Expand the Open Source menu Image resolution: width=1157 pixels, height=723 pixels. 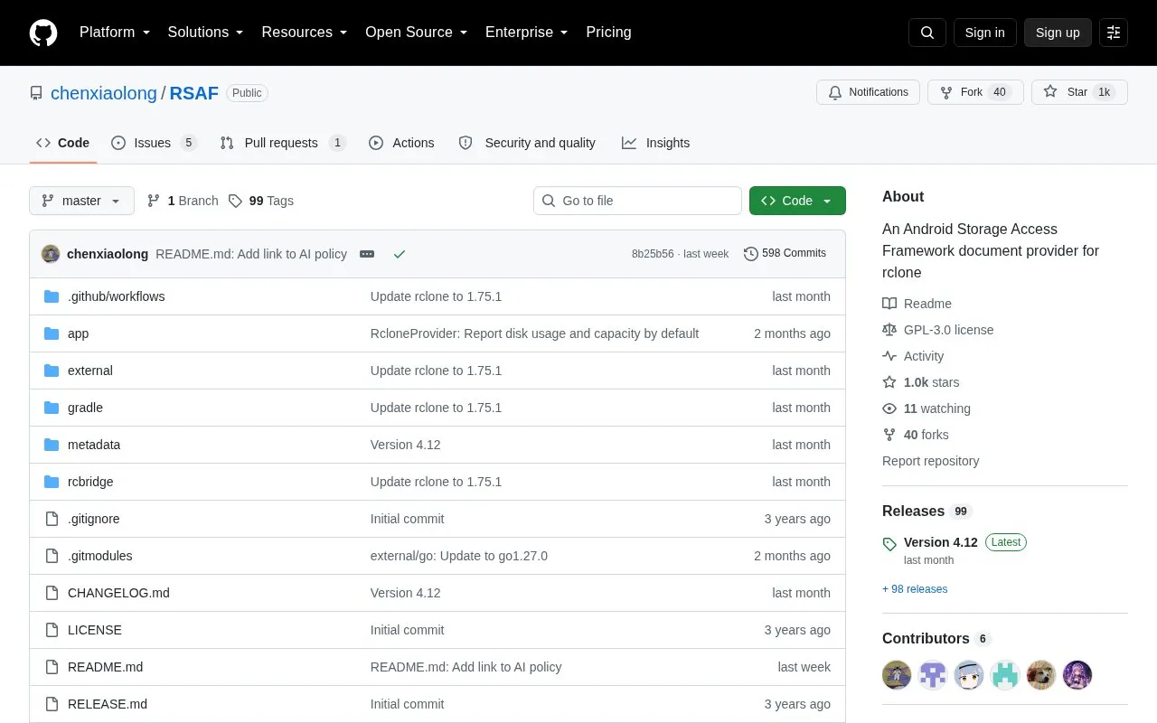417,33
